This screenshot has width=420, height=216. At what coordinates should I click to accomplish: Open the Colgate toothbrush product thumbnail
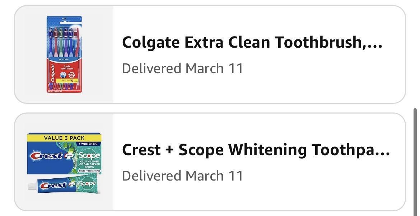(64, 54)
